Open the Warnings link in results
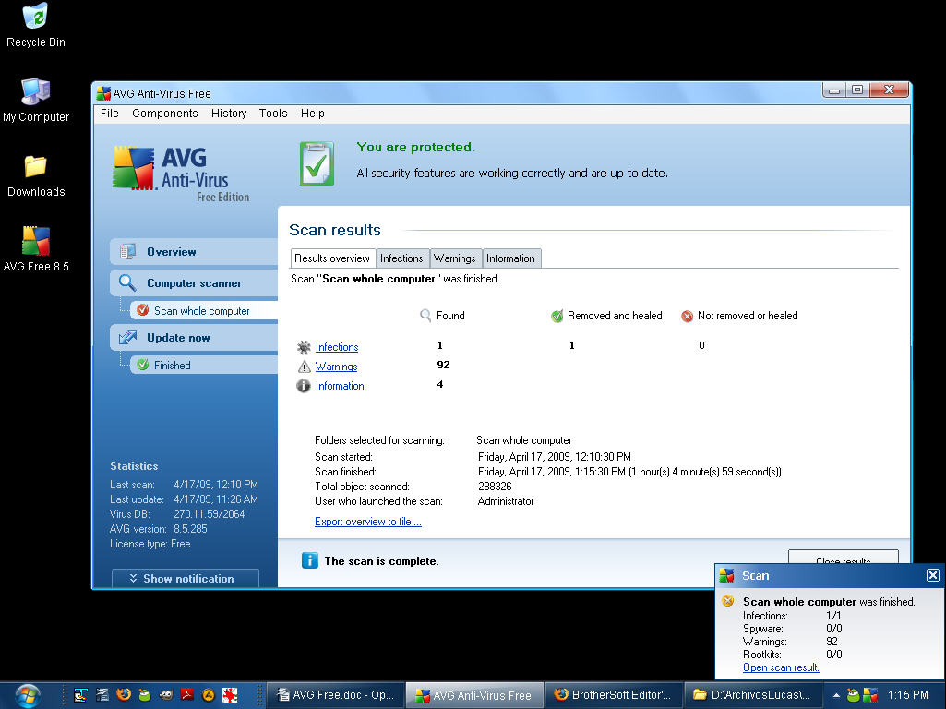The height and width of the screenshot is (709, 946). 336,367
